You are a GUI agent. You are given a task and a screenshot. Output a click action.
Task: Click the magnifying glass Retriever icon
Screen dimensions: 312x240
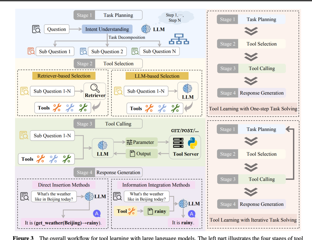click(x=95, y=88)
